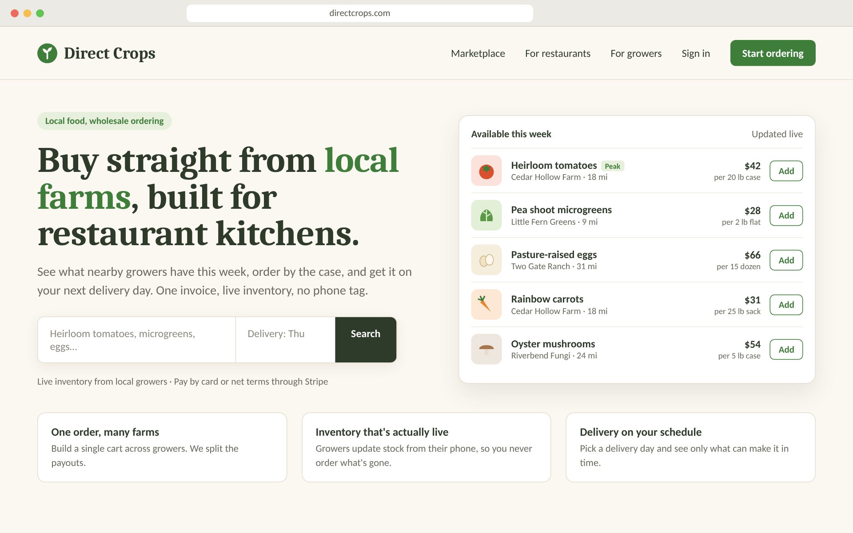Click Little Fern Greens · 9 mi text
The height and width of the screenshot is (533, 853).
(554, 222)
